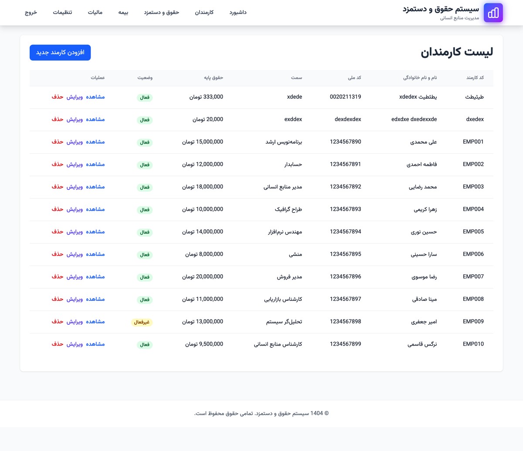The width and height of the screenshot is (523, 451).
Task: Edit employee EMP002 فاطمه احمدی
Action: point(75,165)
